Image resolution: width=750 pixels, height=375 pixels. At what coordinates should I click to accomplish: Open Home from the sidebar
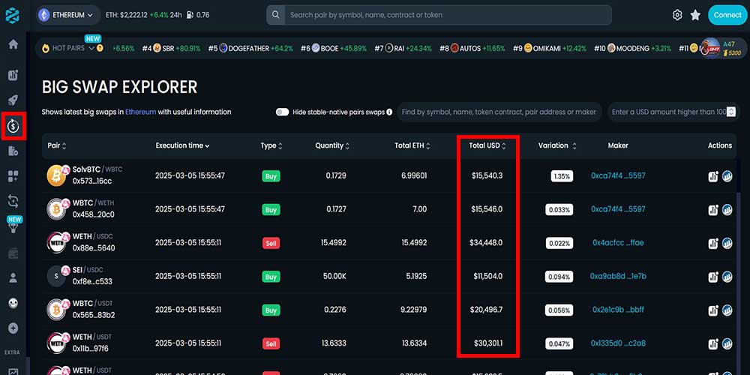pos(13,44)
